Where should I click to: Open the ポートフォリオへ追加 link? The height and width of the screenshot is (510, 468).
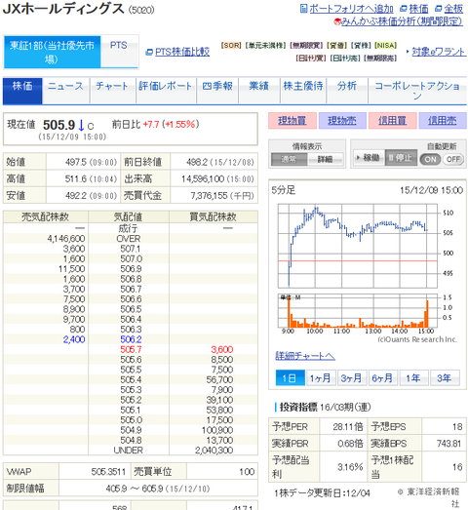[351, 9]
